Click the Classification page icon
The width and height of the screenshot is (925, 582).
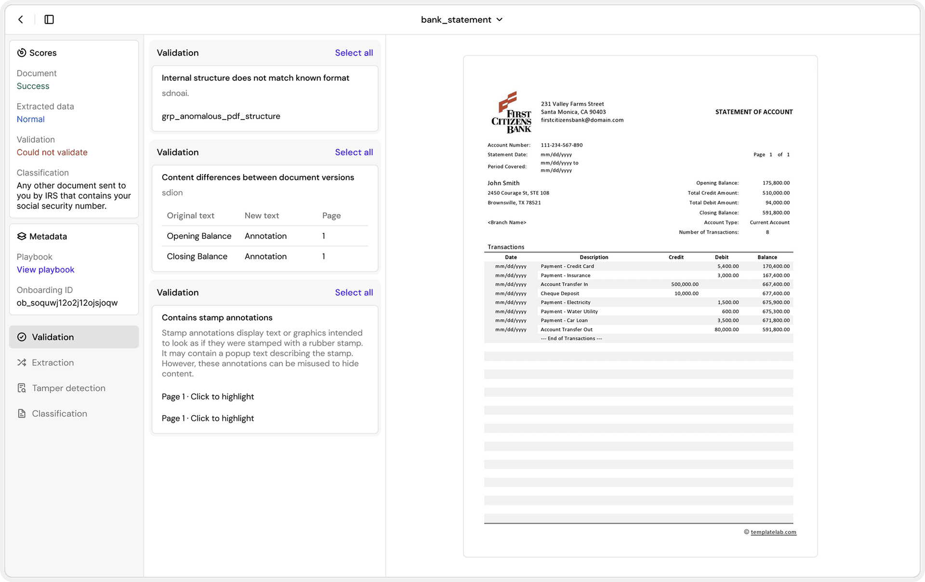(22, 413)
